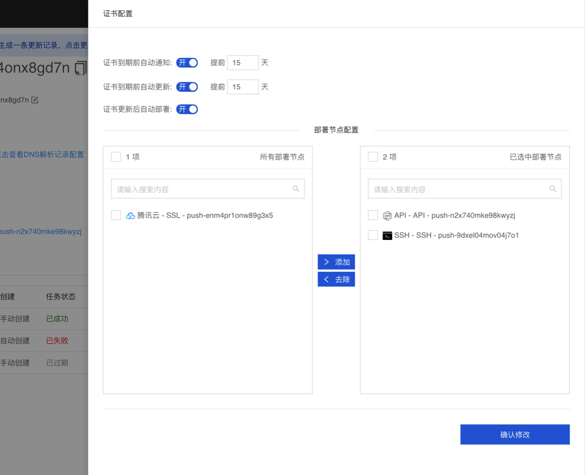This screenshot has height=475, width=585.
Task: Turn off auto deploy after renewal
Action: click(187, 110)
